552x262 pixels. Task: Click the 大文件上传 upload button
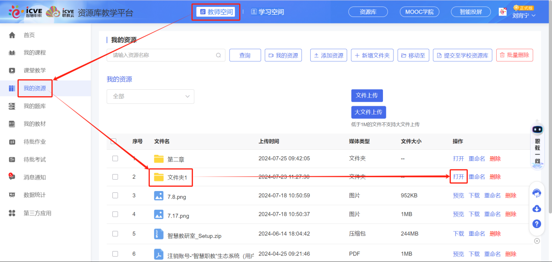coord(368,112)
